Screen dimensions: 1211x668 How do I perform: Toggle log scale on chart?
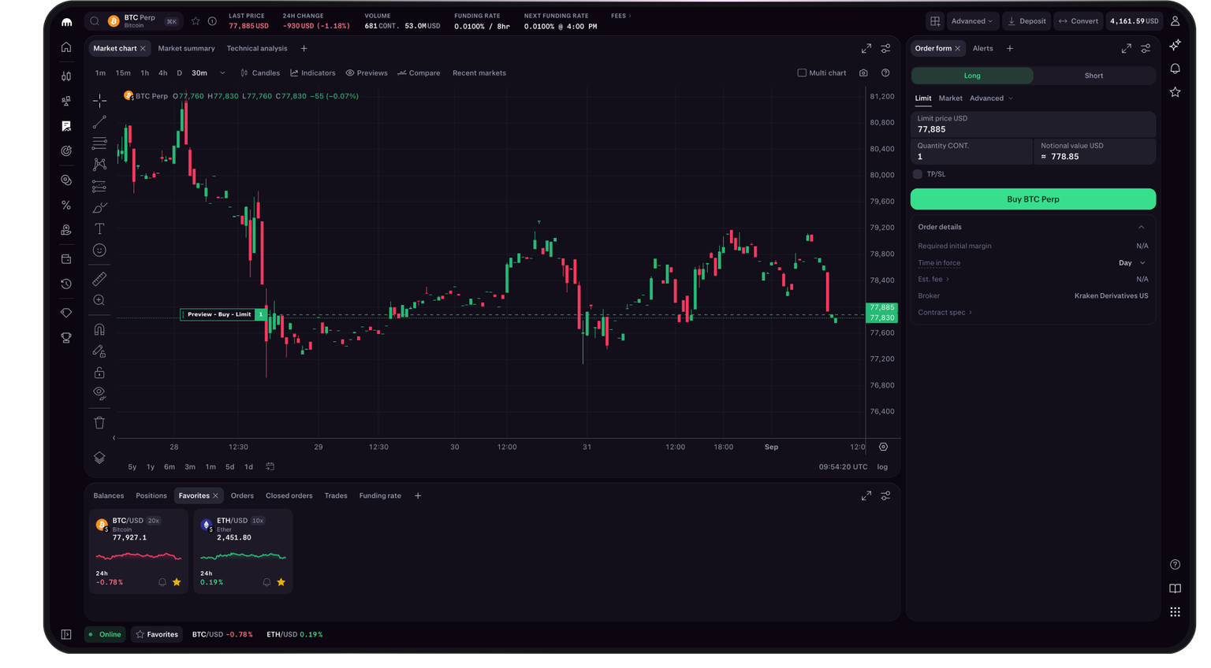(882, 467)
